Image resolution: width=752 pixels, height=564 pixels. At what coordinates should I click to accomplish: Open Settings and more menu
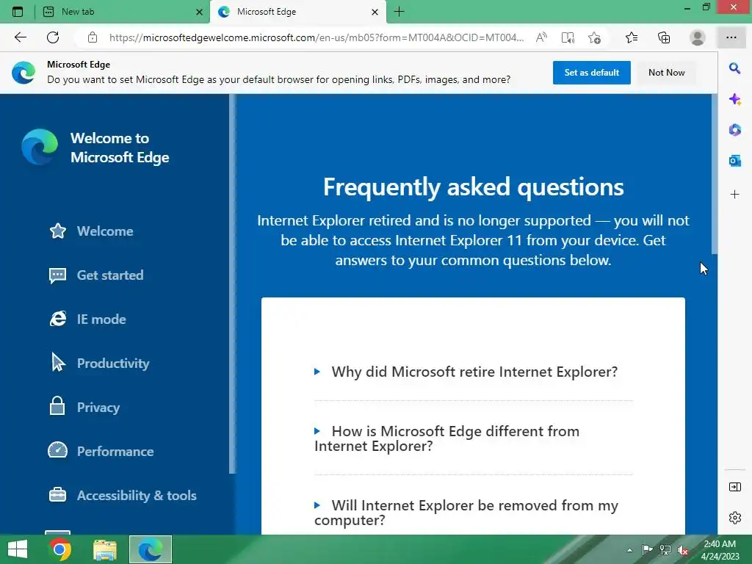[x=731, y=37]
